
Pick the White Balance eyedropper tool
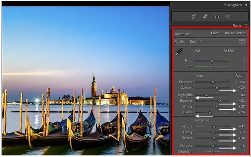pos(179,52)
